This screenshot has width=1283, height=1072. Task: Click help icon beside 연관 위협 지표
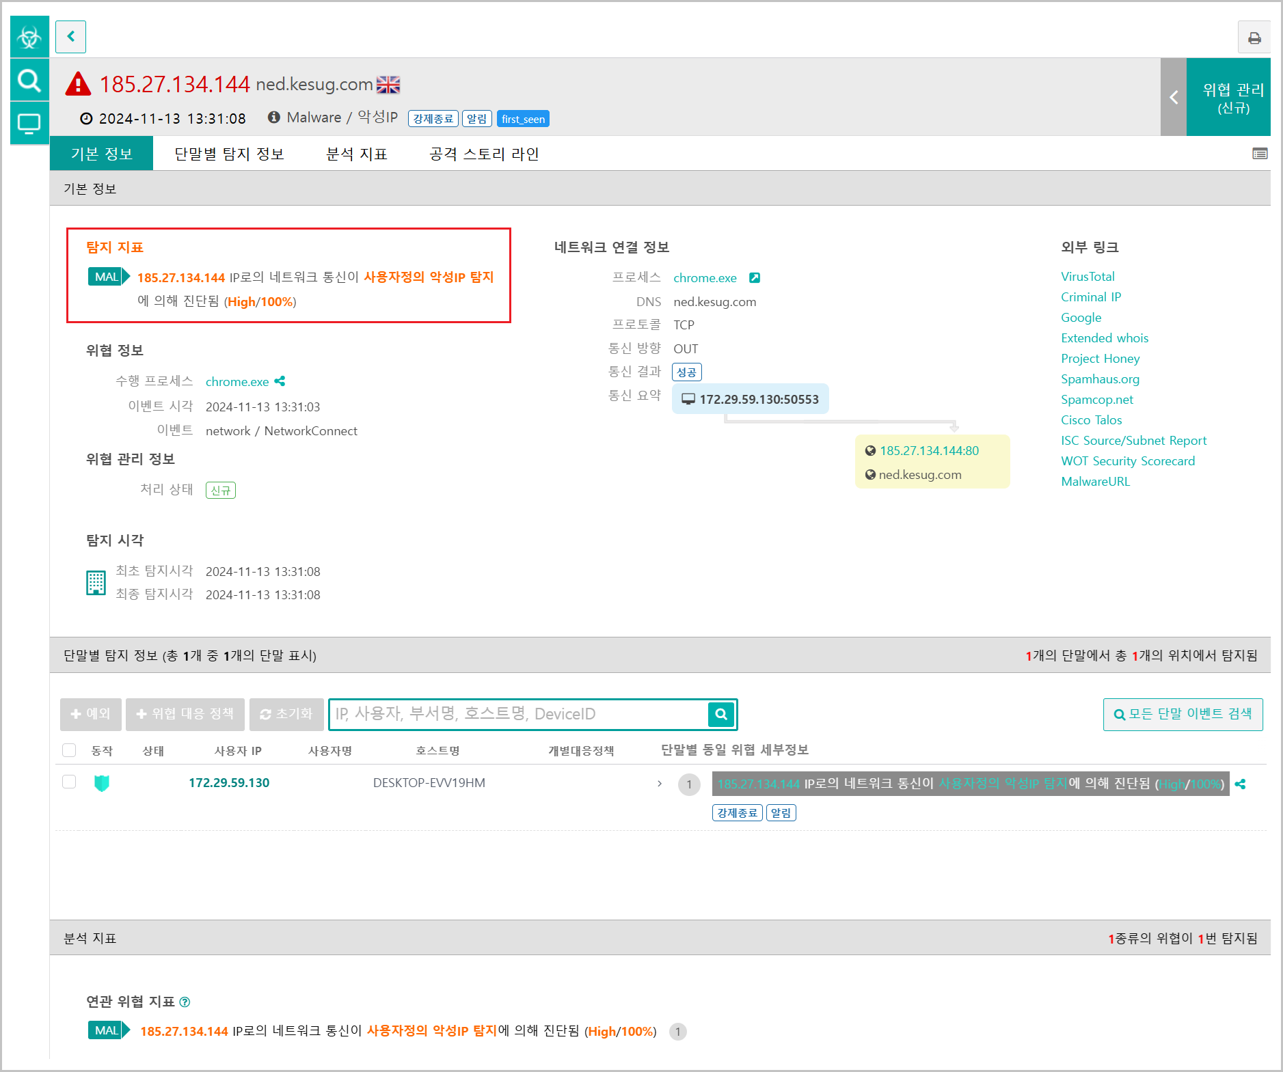coord(185,1002)
